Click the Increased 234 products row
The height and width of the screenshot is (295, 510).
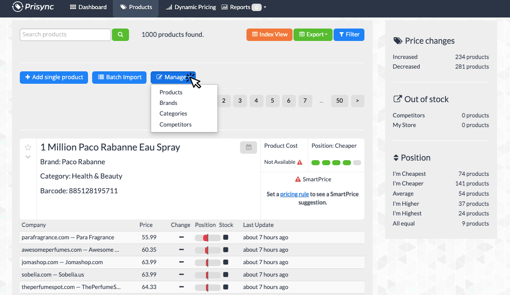point(441,57)
